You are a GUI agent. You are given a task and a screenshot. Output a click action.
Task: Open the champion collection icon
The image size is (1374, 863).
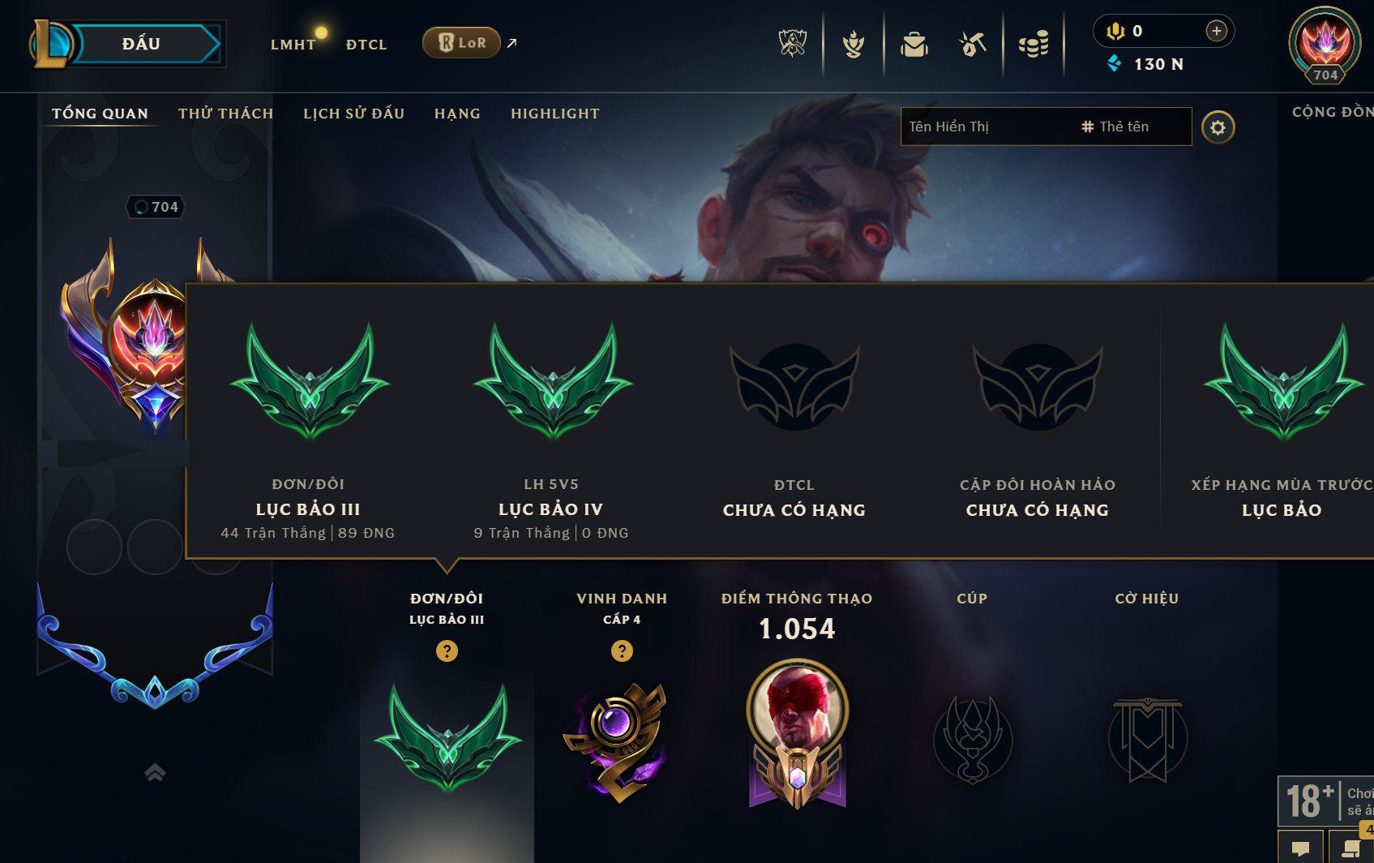click(853, 45)
